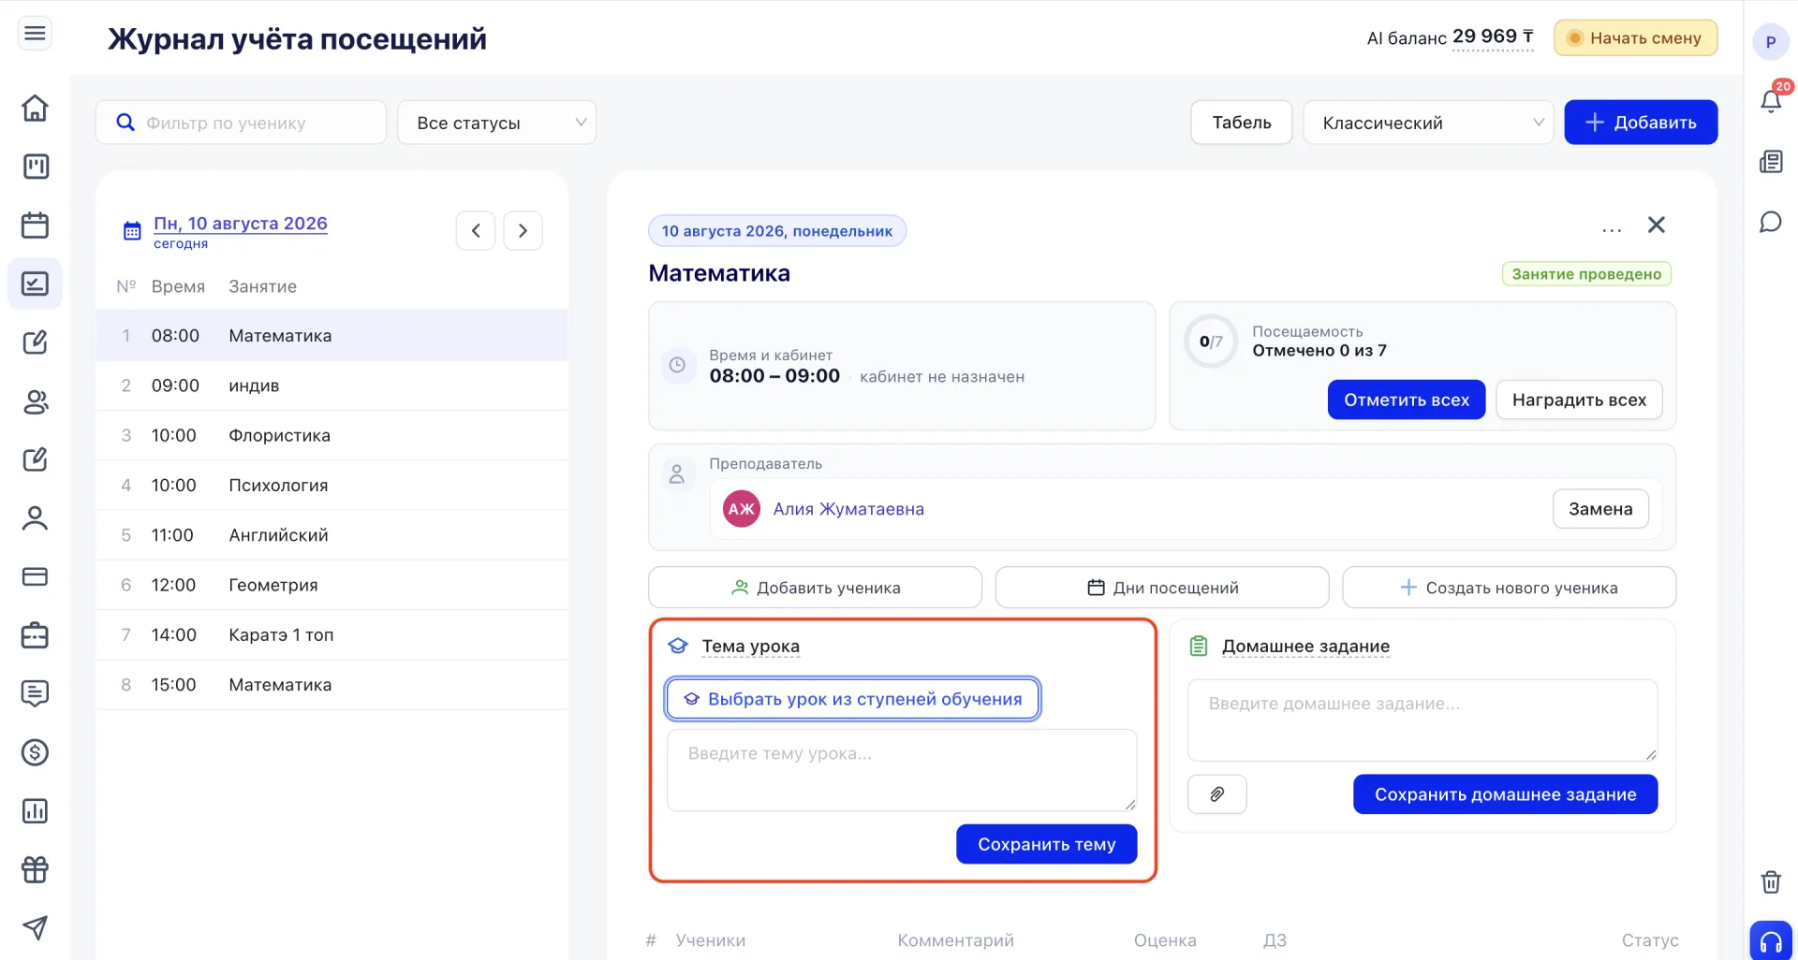Open the dollar coin finance icon
The image size is (1798, 960).
point(35,752)
